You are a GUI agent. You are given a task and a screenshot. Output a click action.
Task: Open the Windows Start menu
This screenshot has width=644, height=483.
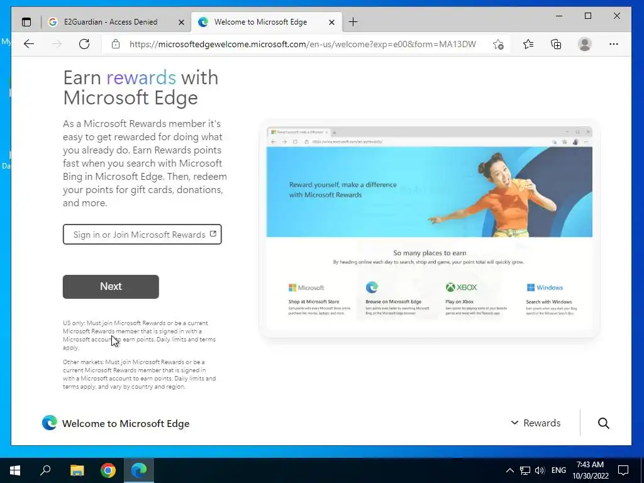pyautogui.click(x=15, y=470)
